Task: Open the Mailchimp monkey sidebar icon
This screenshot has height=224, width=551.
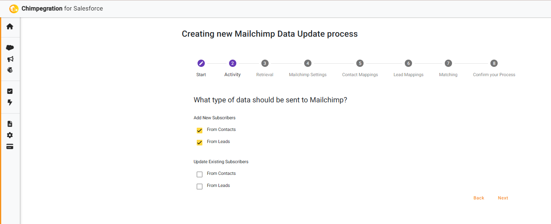Action: [x=10, y=70]
